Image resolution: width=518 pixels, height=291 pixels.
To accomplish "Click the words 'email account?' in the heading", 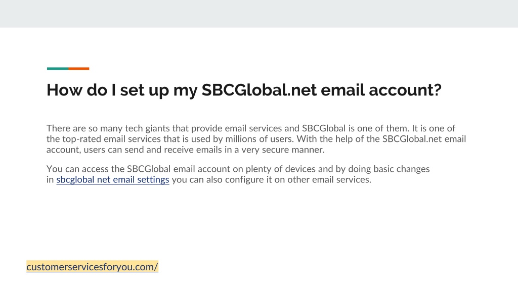I will click(381, 90).
